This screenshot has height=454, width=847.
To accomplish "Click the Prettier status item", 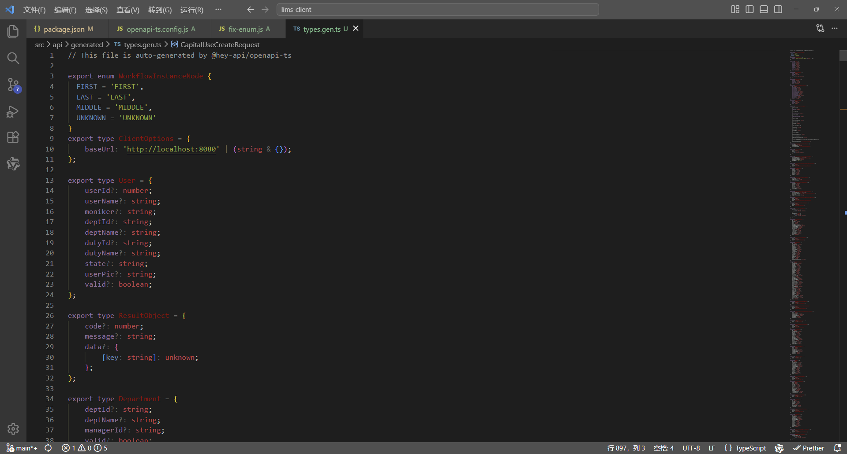I will (x=809, y=448).
